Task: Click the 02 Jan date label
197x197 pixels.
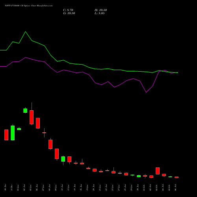Action: click(x=24, y=188)
